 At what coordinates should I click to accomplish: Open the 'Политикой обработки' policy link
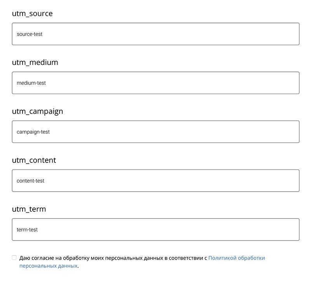coord(236,258)
